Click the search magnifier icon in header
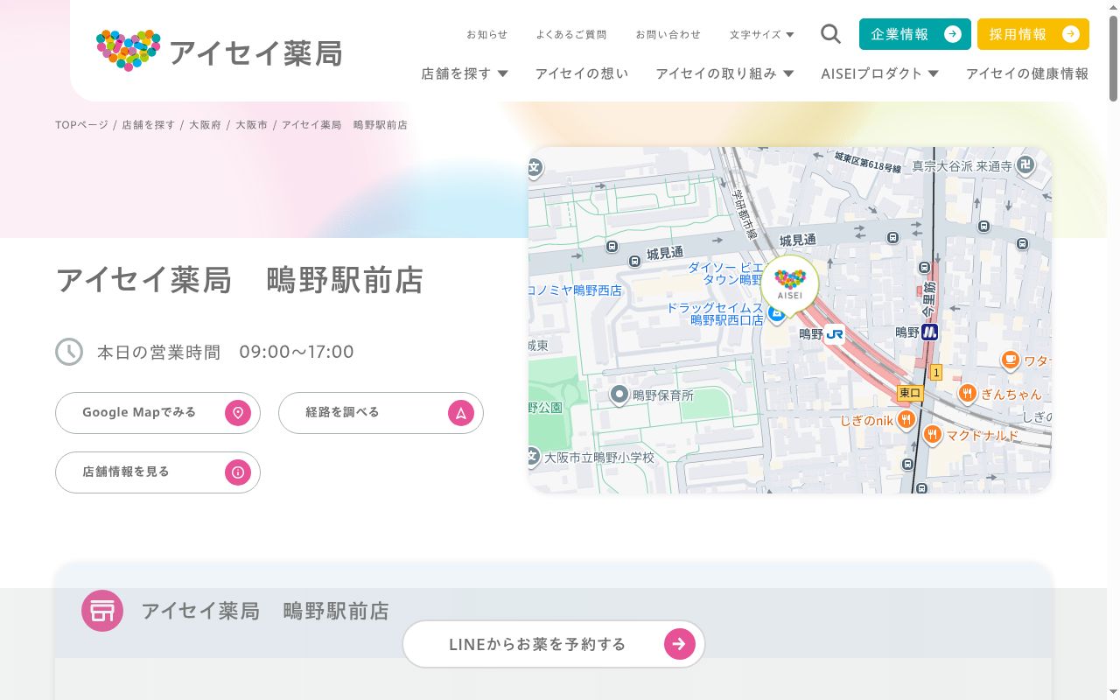The image size is (1120, 700). point(830,34)
